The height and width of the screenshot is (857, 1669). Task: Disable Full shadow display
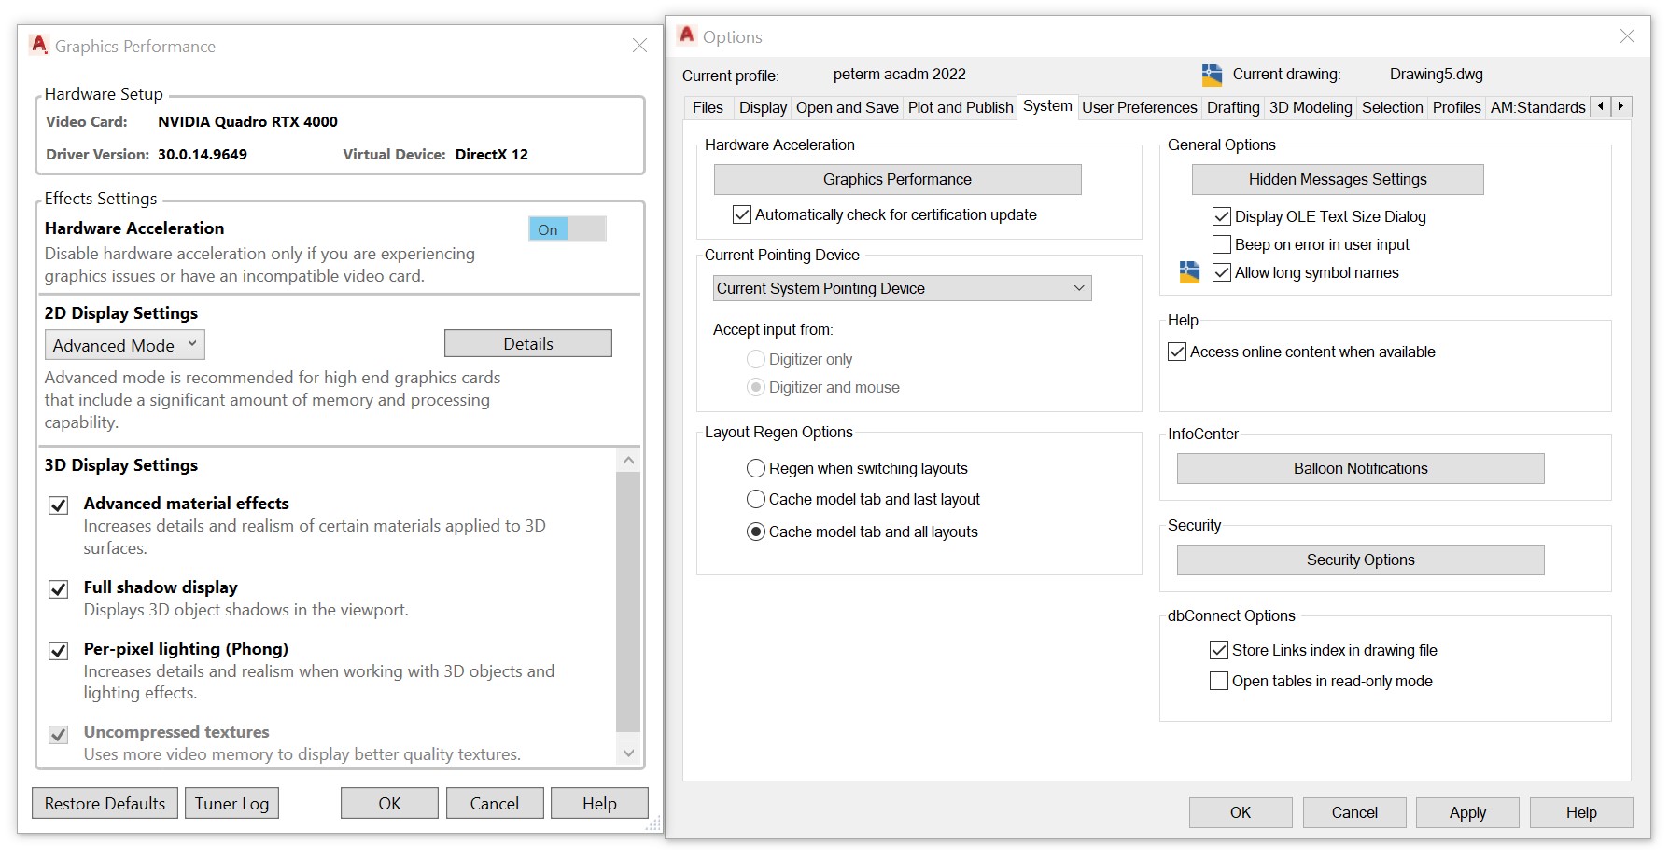tap(58, 588)
